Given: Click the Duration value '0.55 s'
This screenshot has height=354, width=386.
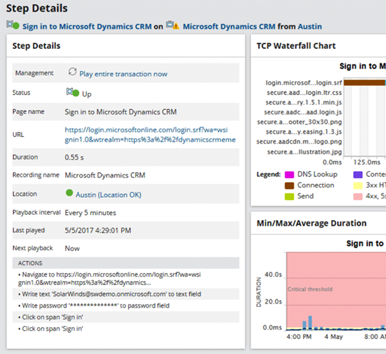Looking at the screenshot, I should 74,158.
